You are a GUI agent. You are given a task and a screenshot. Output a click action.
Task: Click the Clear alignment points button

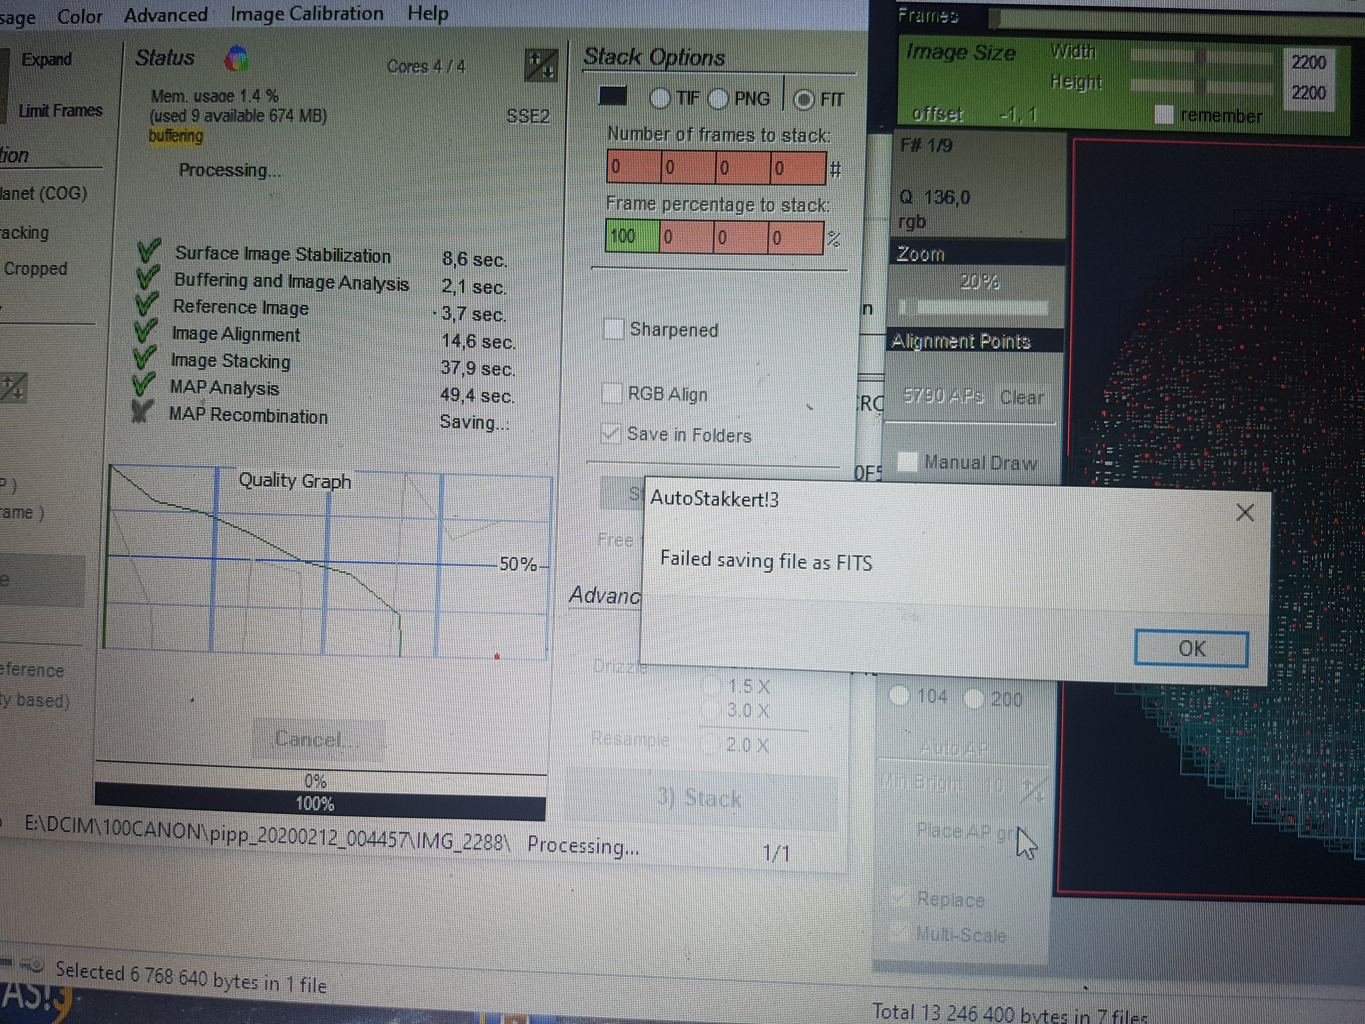point(1021,398)
